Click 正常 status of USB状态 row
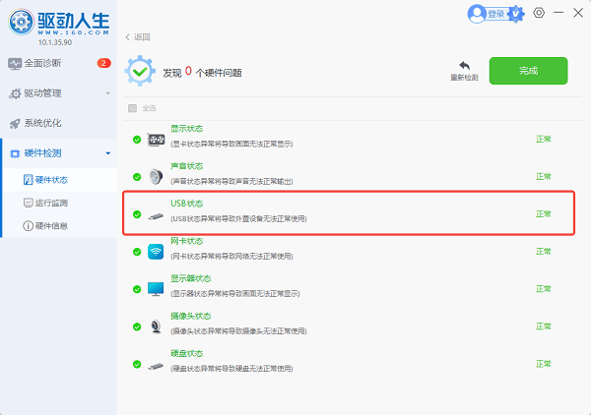Viewport: 591px width, 415px height. click(x=544, y=214)
